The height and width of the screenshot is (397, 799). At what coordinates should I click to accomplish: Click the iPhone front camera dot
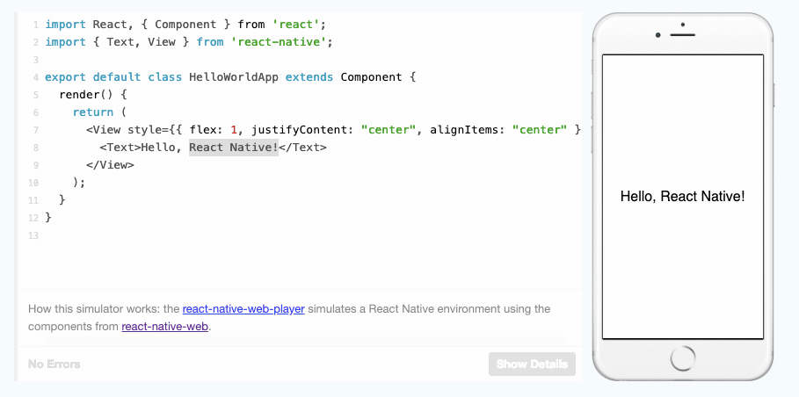[657, 36]
